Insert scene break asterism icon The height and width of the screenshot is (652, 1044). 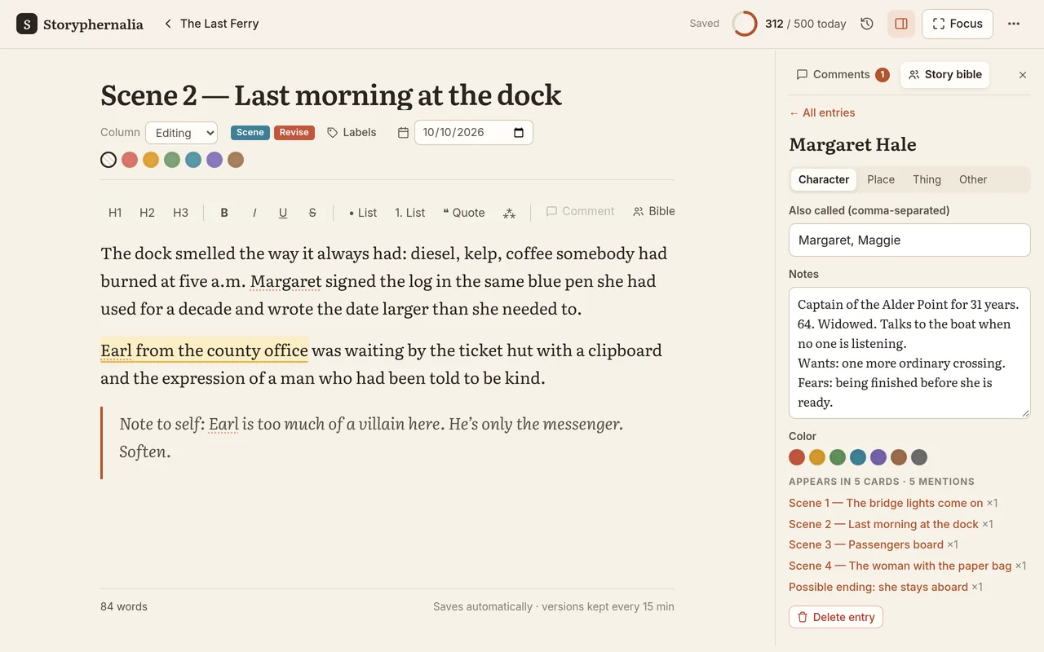click(x=509, y=213)
